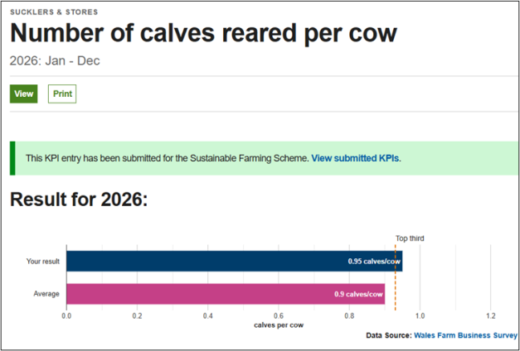This screenshot has width=520, height=351.
Task: Switch to the View tab
Action: coord(24,94)
